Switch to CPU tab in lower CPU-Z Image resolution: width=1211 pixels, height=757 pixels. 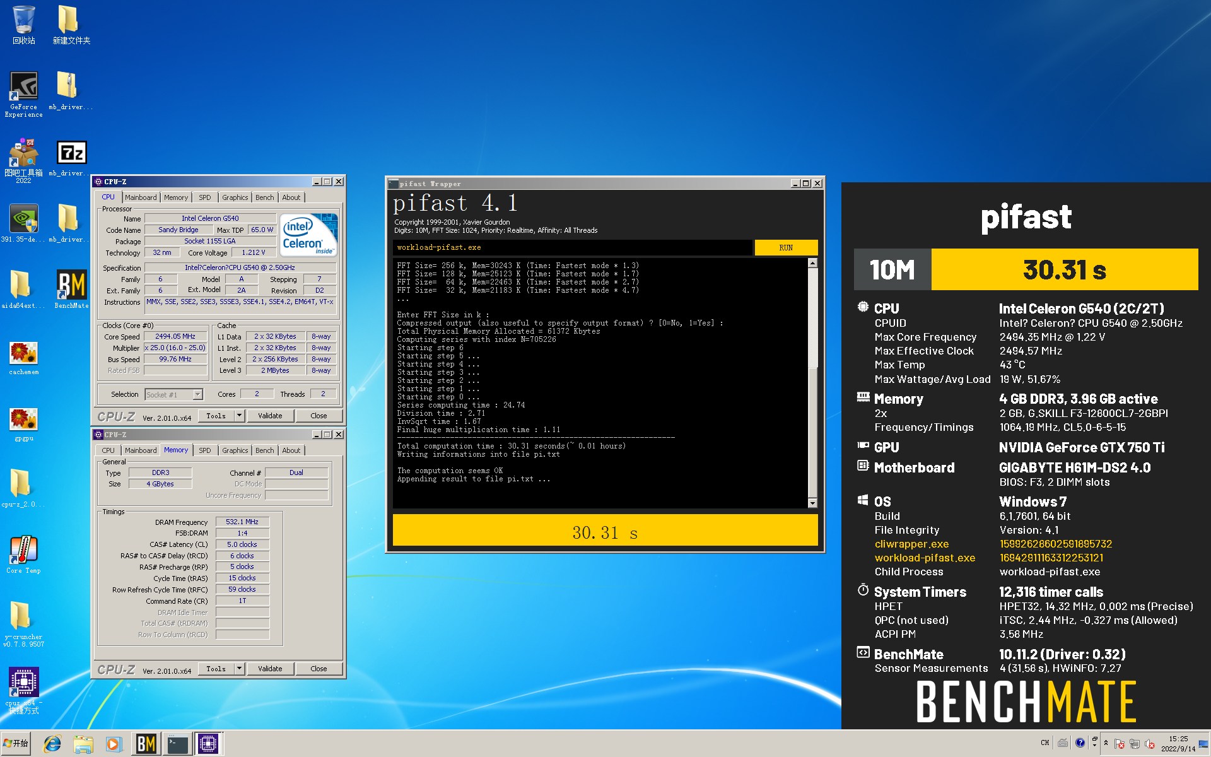pyautogui.click(x=108, y=450)
